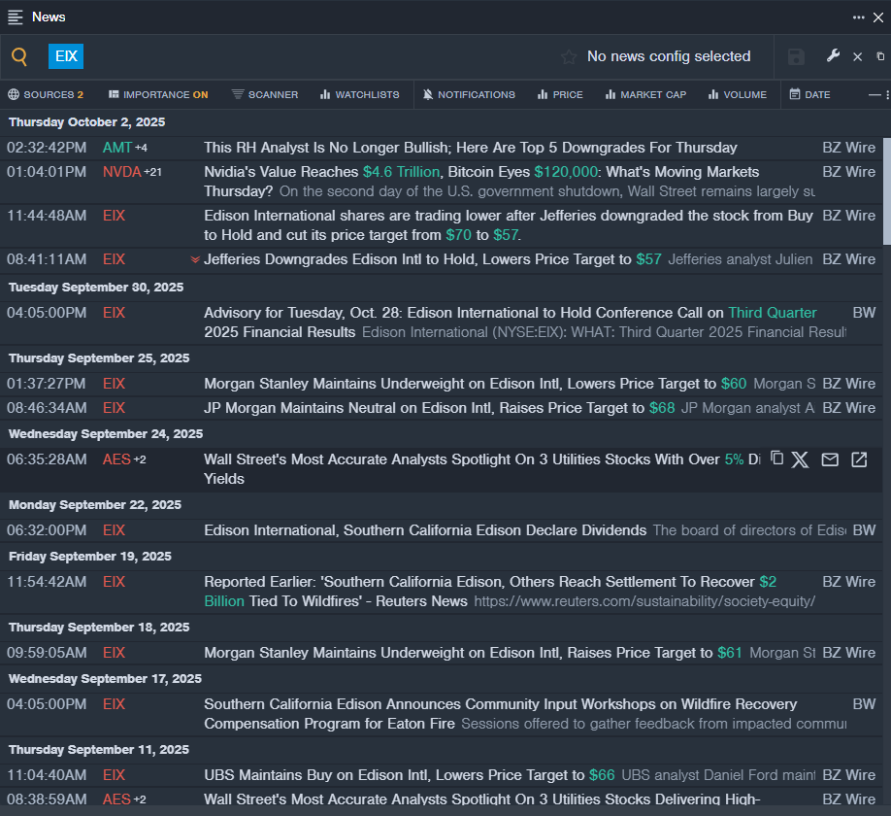Click the save config floppy disk icon
Screen dimensions: 891x816
click(796, 57)
